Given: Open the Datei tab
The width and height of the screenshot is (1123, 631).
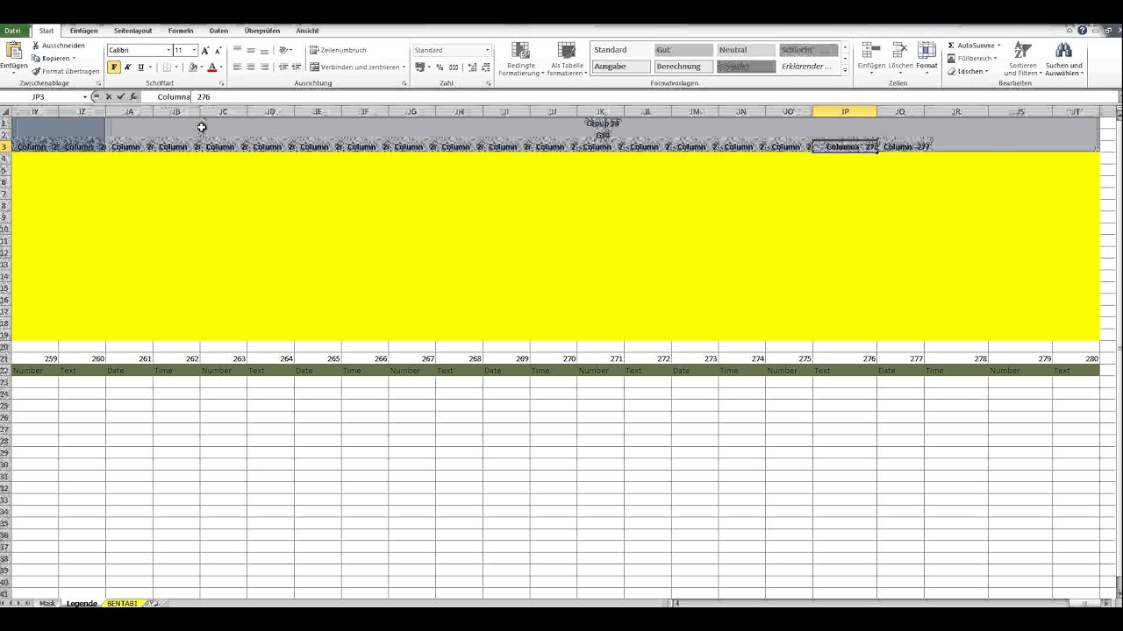Looking at the screenshot, I should point(12,31).
